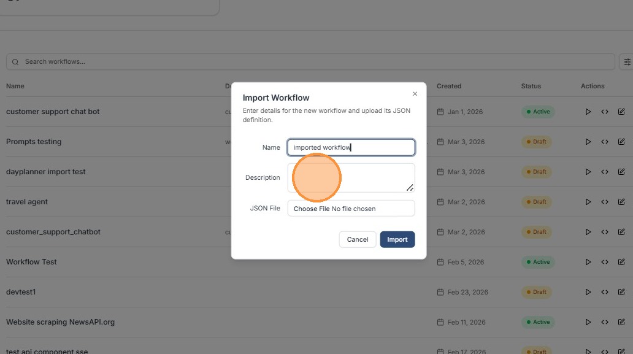Image resolution: width=633 pixels, height=354 pixels.
Task: Close the Import Workflow dialog
Action: pos(415,94)
